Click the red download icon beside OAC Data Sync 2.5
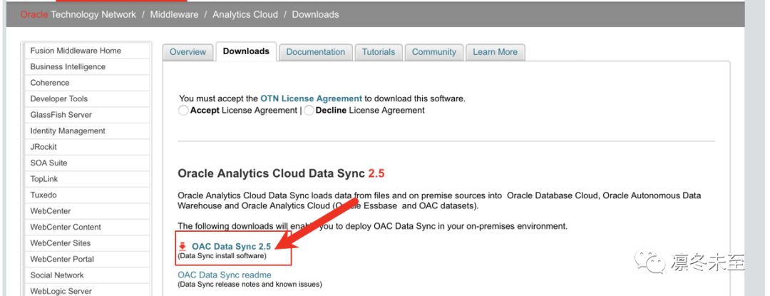The image size is (770, 296). point(183,246)
